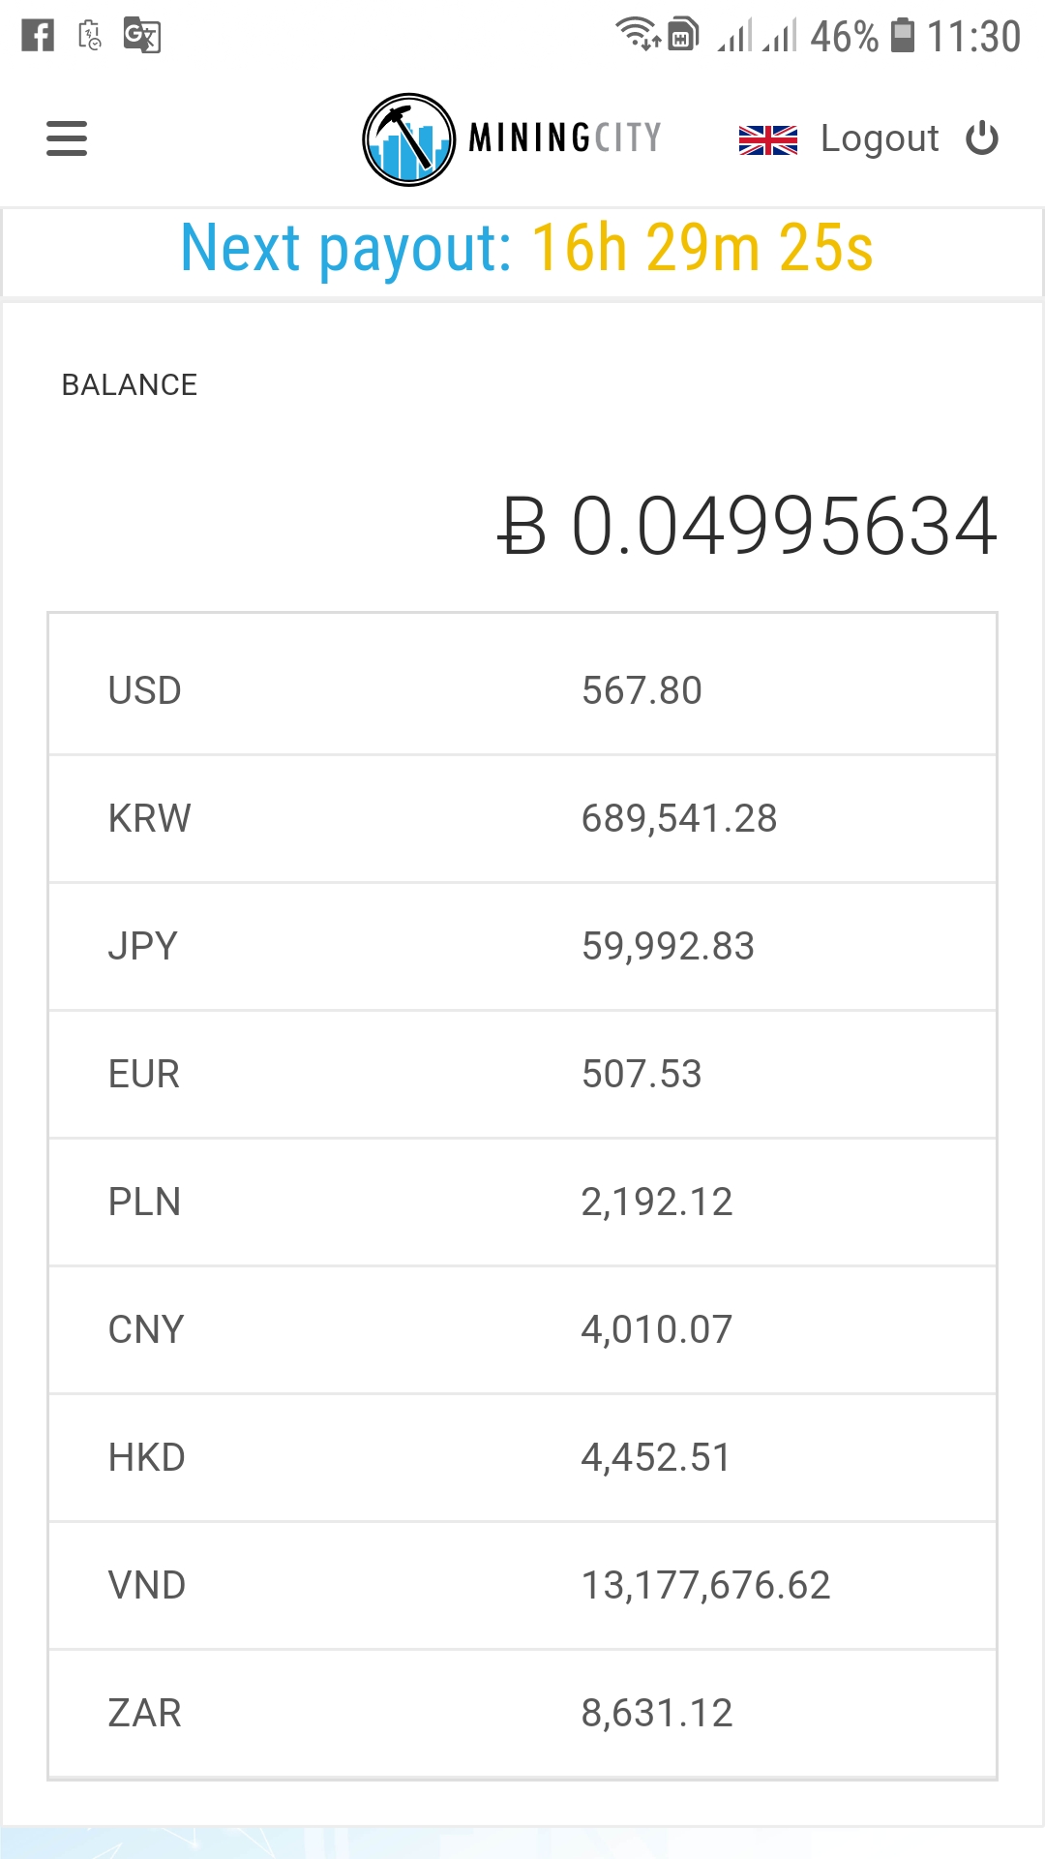Tap the MININGCITY brand text

[x=565, y=137]
